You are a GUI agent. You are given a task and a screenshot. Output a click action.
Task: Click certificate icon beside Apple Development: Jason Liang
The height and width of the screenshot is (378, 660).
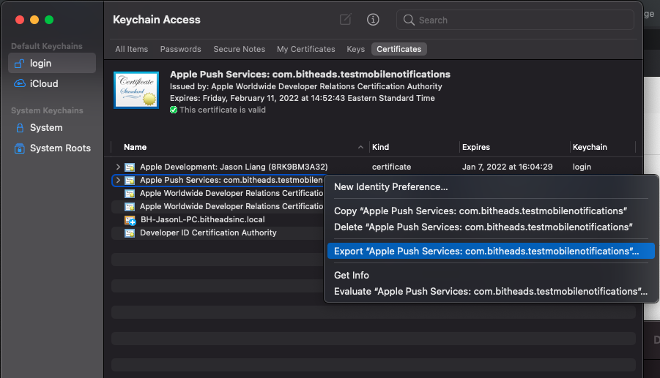[x=130, y=167]
